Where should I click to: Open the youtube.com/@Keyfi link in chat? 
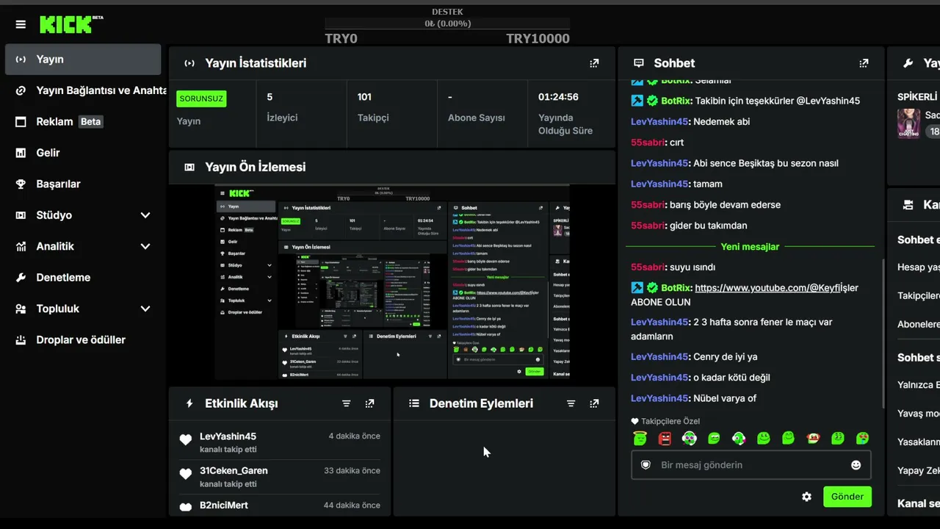pyautogui.click(x=767, y=288)
